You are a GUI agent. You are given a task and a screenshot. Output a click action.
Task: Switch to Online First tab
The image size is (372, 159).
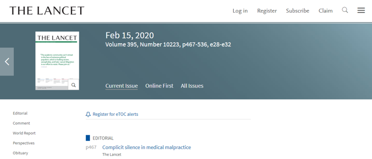pos(159,86)
